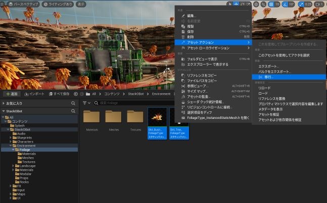Click the StackOBot breadcrumb
The height and width of the screenshot is (203, 327).
point(136,94)
